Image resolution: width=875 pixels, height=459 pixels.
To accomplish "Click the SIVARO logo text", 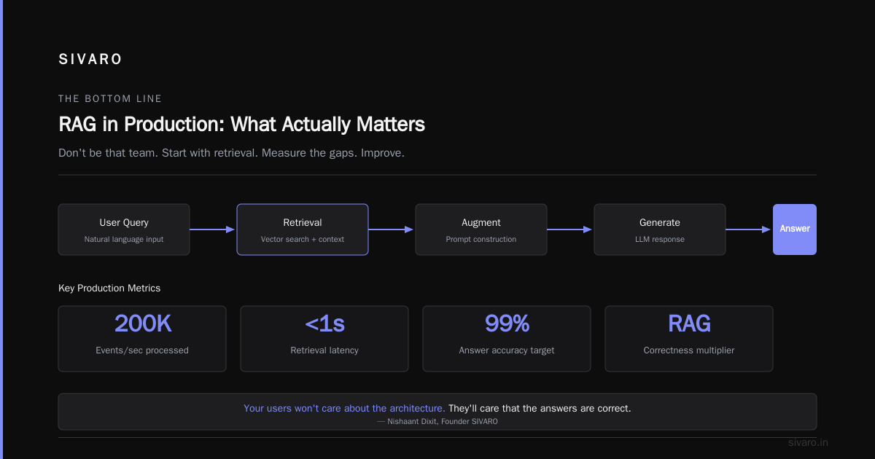I will tap(90, 60).
